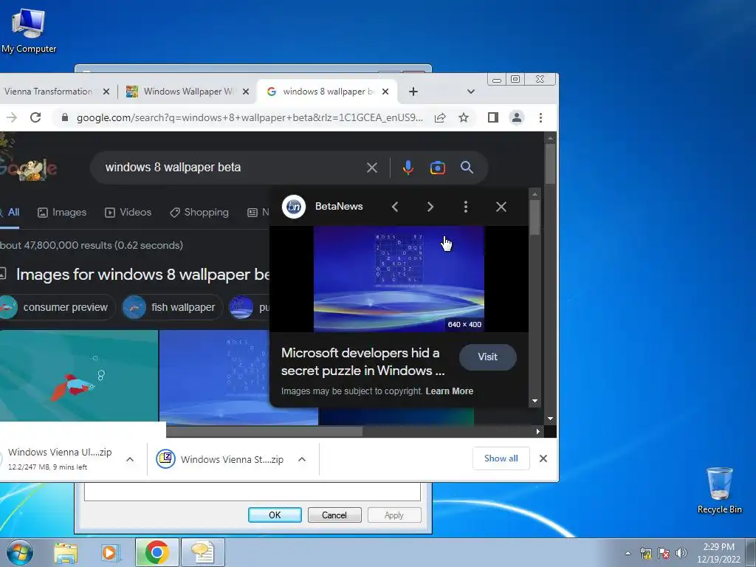Expand options for Windows Vienna Ul....zip download

pos(130,459)
